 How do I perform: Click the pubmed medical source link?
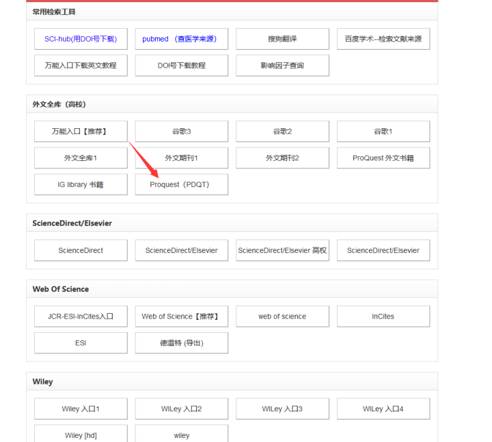pos(181,39)
